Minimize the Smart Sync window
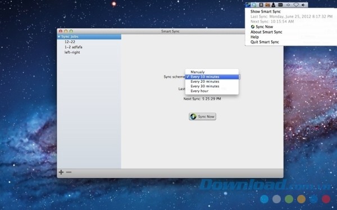 click(x=66, y=31)
